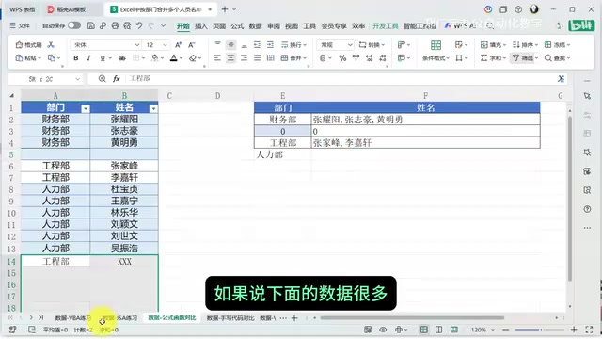Switch to normal view in status bar

coord(424,330)
